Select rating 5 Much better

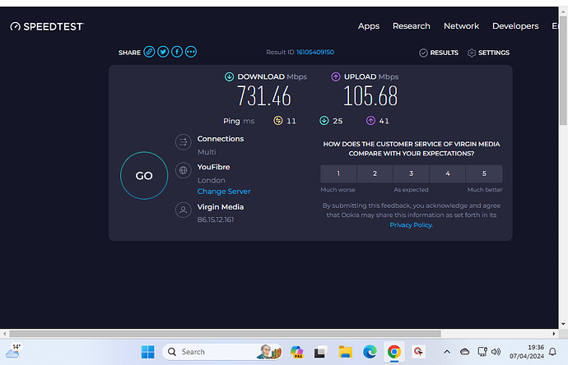click(484, 173)
